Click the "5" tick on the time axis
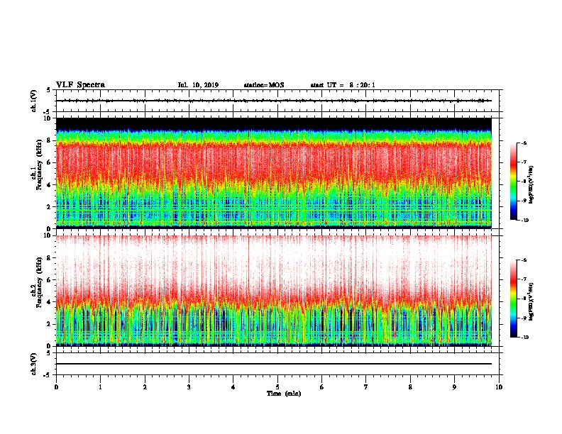The image size is (562, 434). point(277,387)
